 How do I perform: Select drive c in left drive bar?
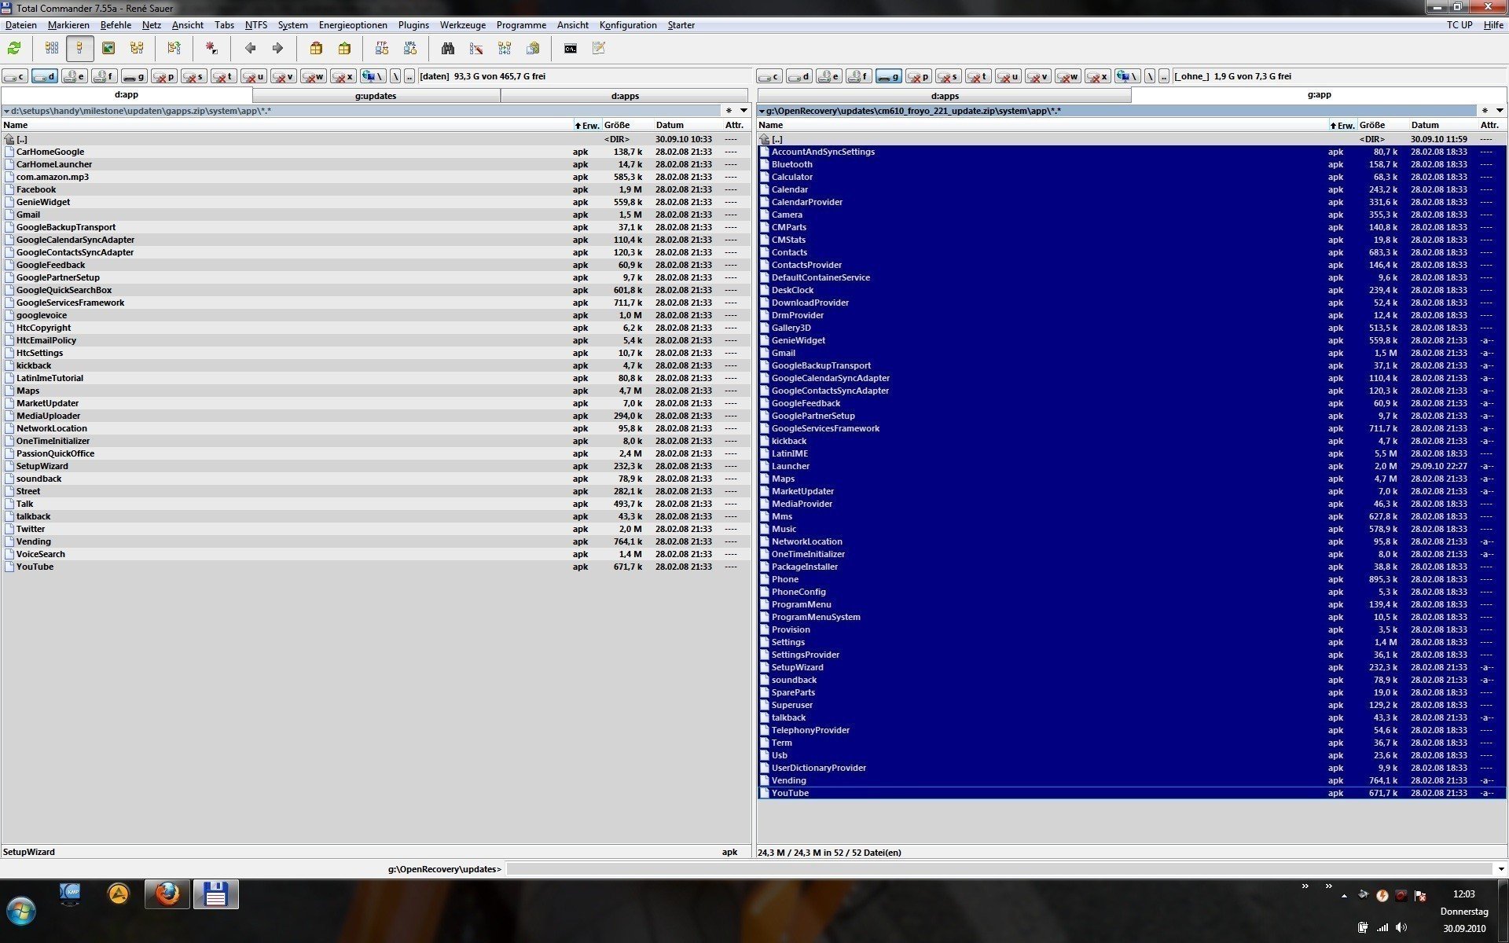click(x=15, y=76)
